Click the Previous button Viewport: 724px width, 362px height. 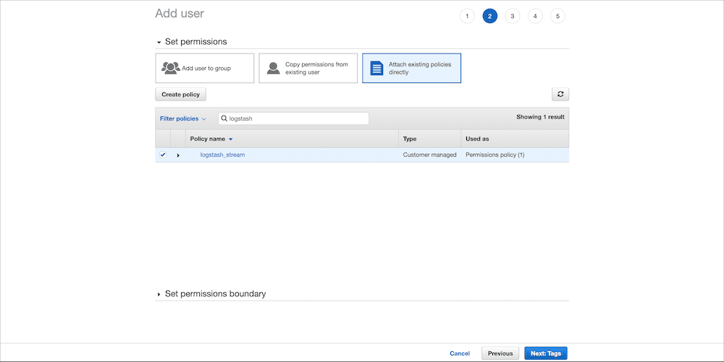pyautogui.click(x=500, y=353)
